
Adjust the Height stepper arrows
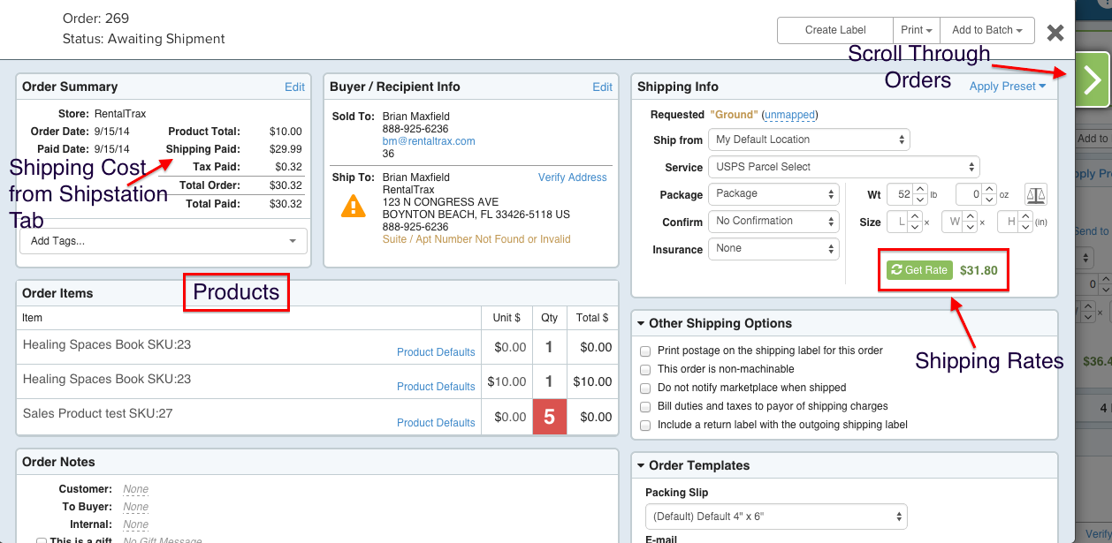pyautogui.click(x=1025, y=222)
